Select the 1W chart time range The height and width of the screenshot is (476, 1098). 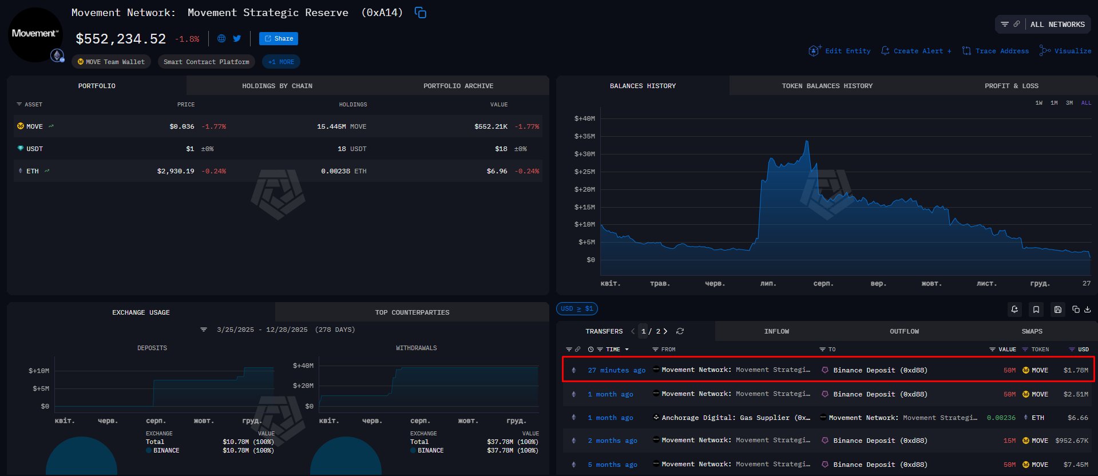[x=1038, y=103]
